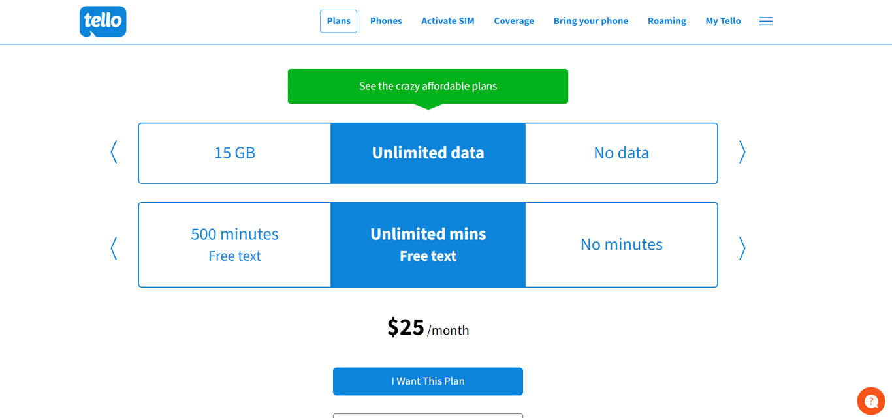Viewport: 892px width, 418px height.
Task: Open the Plans menu item
Action: [338, 22]
